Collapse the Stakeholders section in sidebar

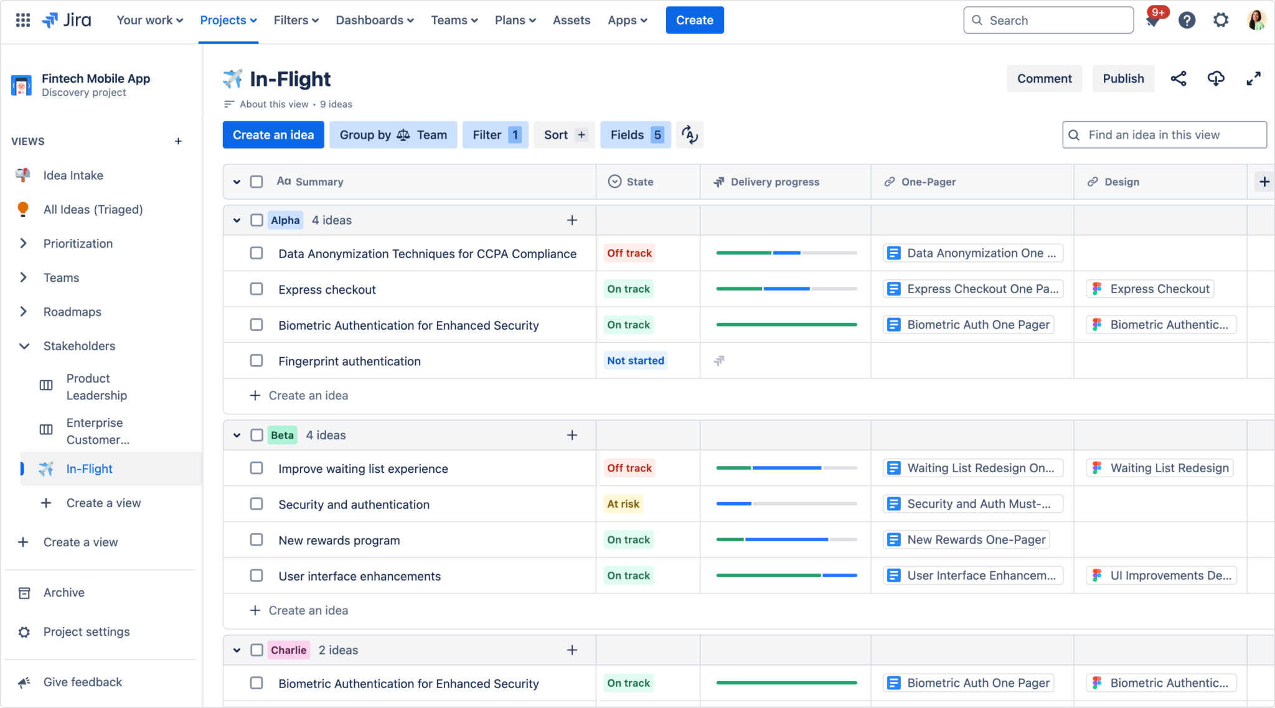pos(24,346)
